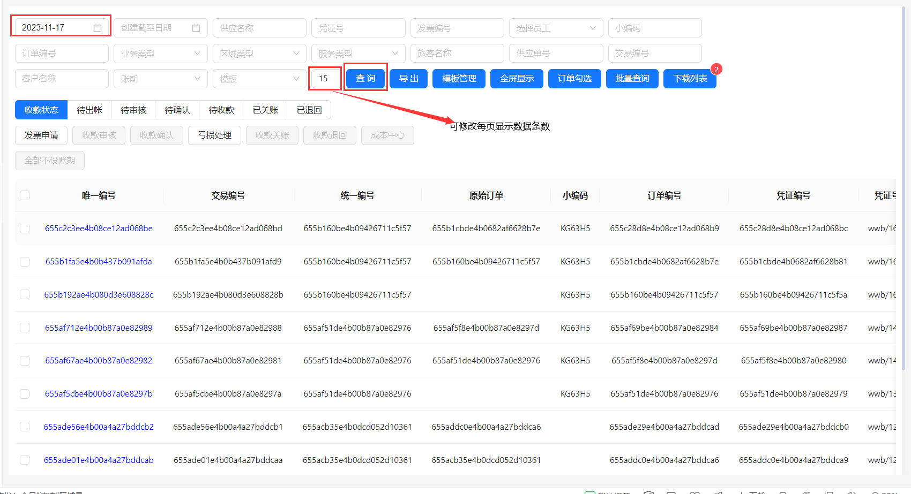Viewport: 911px width, 494px height.
Task: Open the 账期 dropdown
Action: 161,79
